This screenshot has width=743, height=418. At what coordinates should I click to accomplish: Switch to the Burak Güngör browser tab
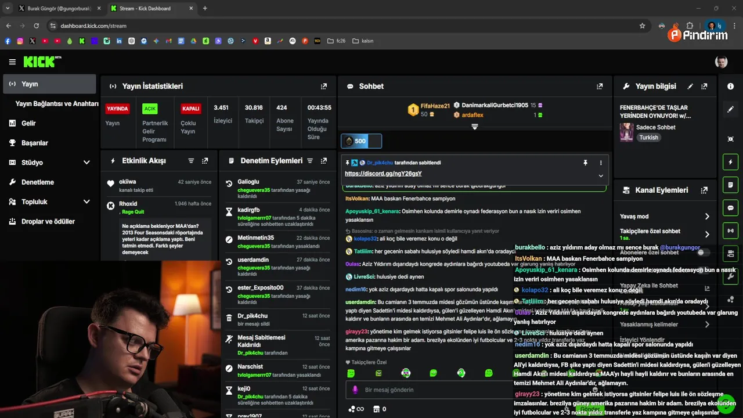click(x=59, y=9)
